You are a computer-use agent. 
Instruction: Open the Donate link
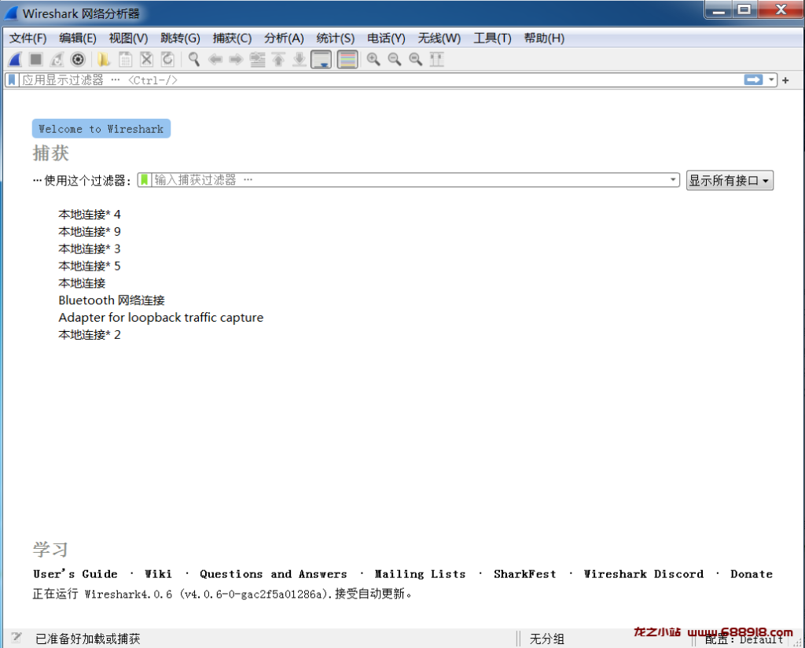[x=751, y=574]
